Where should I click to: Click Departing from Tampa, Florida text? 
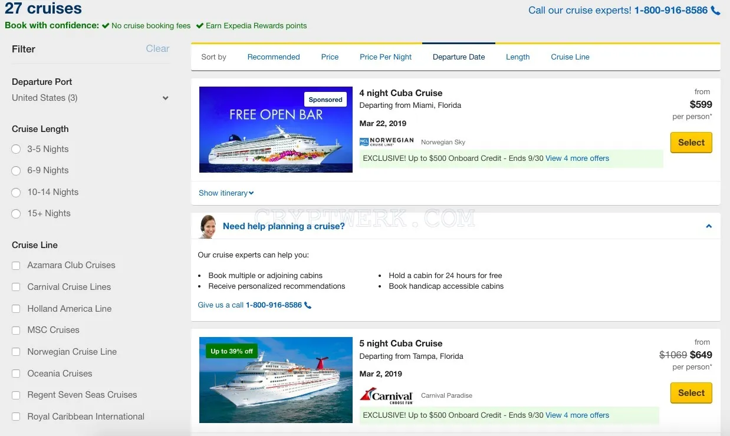pos(412,356)
